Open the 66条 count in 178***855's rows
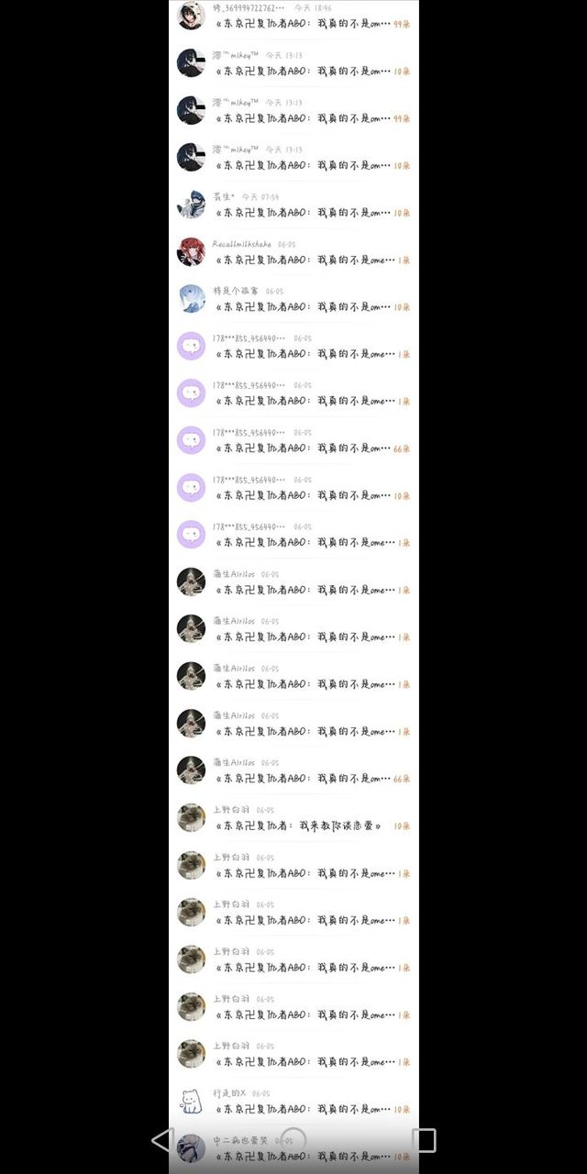The image size is (587, 1174). pos(402,449)
